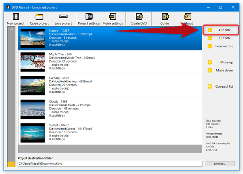Click Add title button
Screen dimensions: 243x174
point(220,30)
